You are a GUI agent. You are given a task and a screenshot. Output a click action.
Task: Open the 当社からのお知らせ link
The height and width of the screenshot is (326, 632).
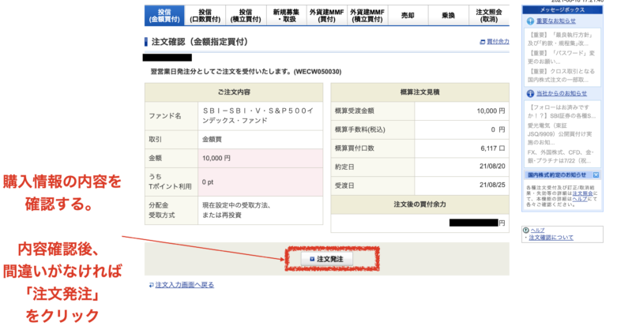pos(562,93)
